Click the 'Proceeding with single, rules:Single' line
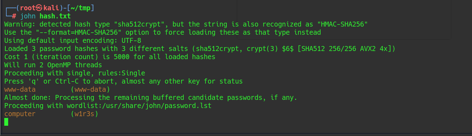The height and width of the screenshot is (136, 472). [x=75, y=73]
